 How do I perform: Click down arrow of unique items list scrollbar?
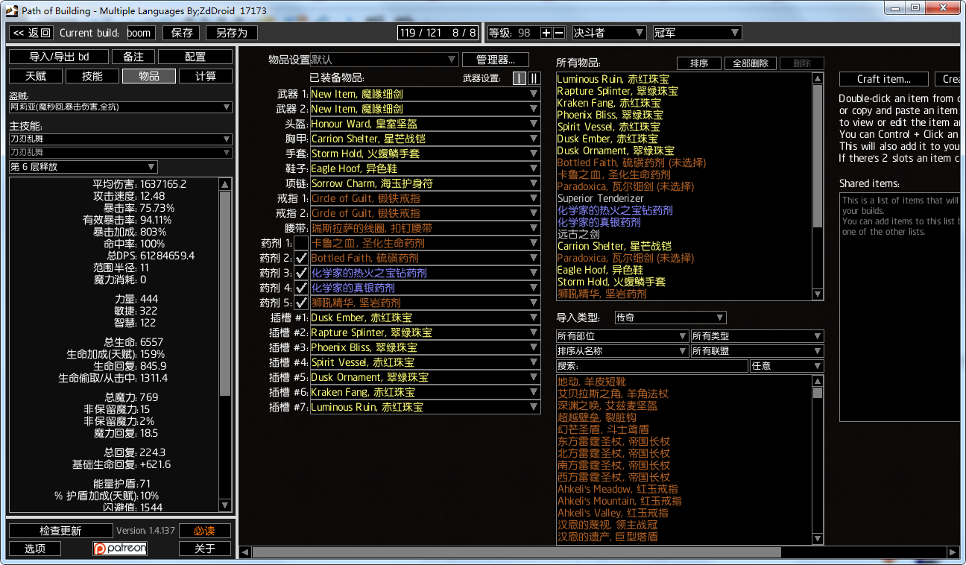point(818,539)
